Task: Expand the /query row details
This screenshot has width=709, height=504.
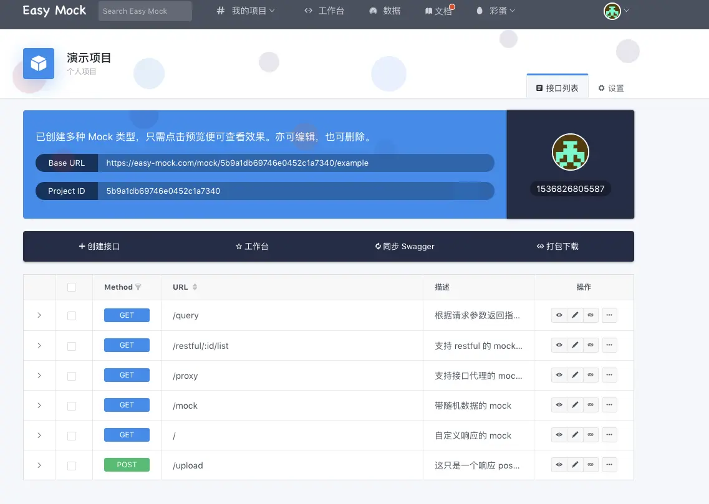Action: tap(39, 315)
